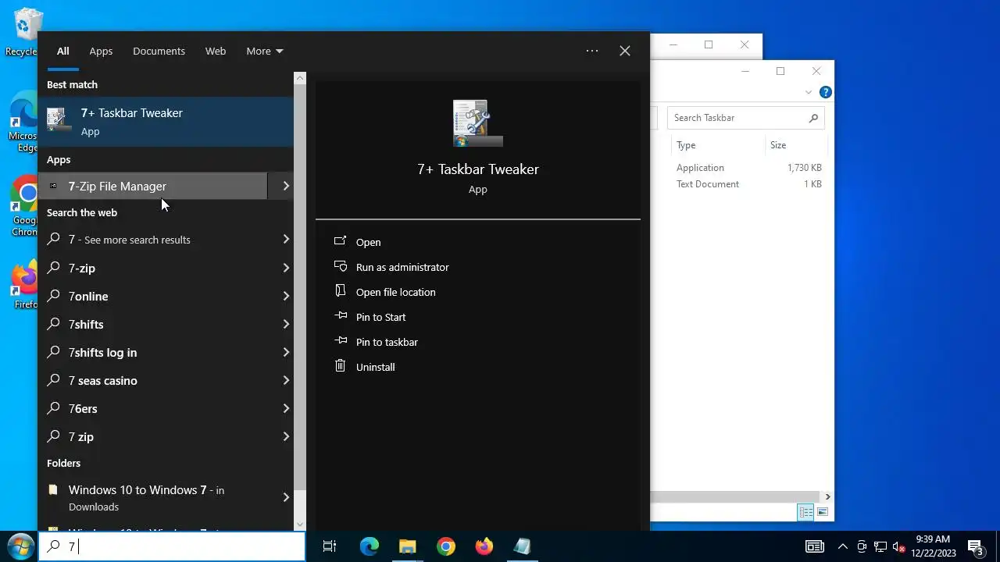Choose Open file location
This screenshot has height=562, width=1000.
click(395, 292)
